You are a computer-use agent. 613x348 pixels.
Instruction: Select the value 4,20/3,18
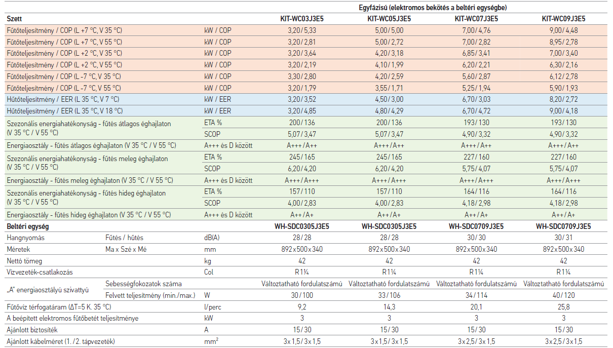pyautogui.click(x=389, y=53)
